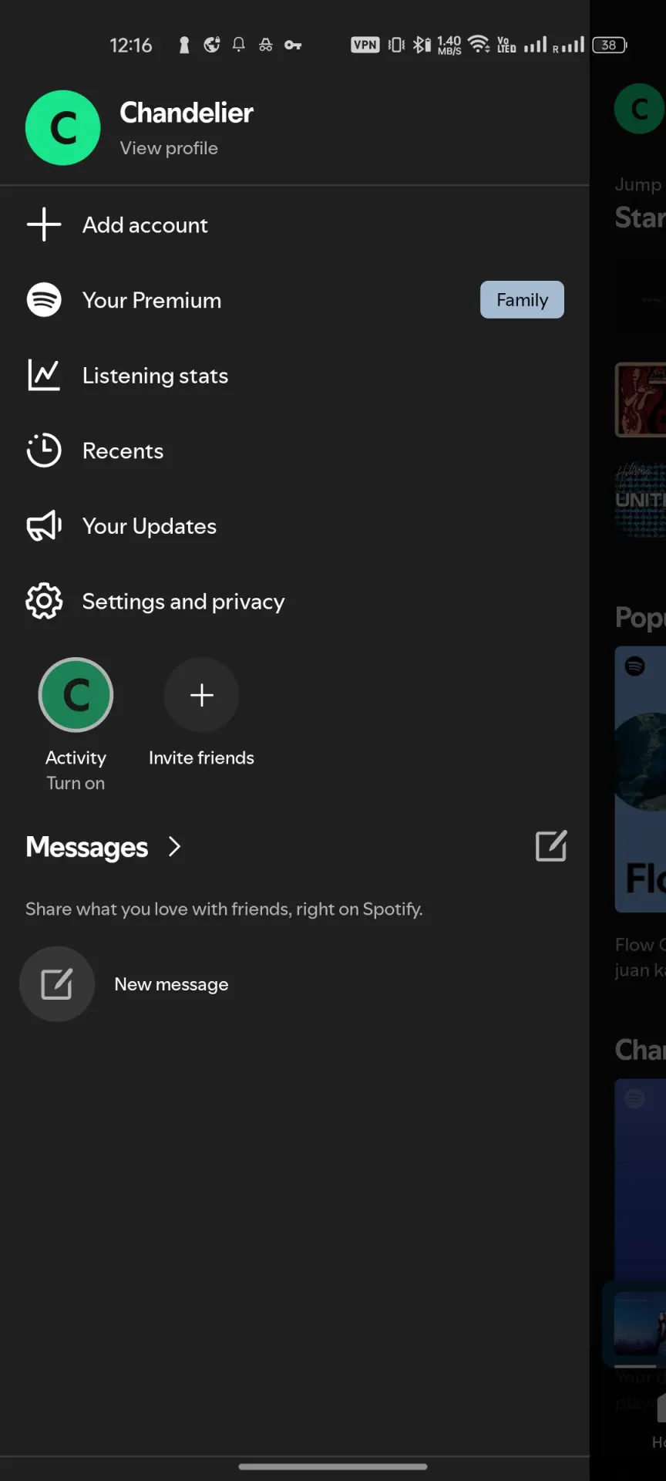The height and width of the screenshot is (1481, 666).
Task: Tap the Listening stats chart icon
Action: tap(44, 375)
